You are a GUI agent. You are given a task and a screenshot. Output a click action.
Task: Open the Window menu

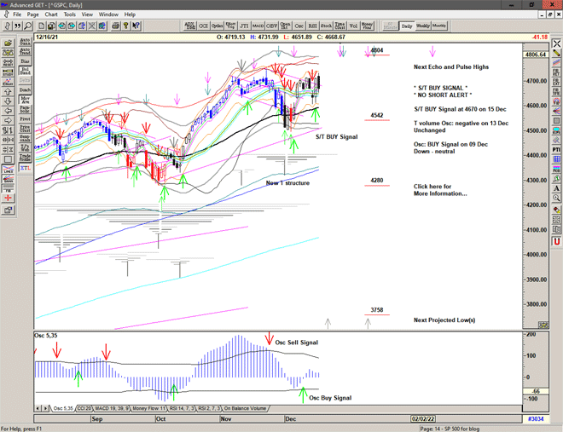coord(108,14)
